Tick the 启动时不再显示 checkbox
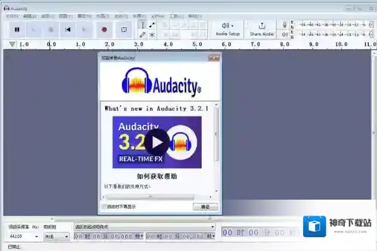The width and height of the screenshot is (377, 251). point(104,207)
